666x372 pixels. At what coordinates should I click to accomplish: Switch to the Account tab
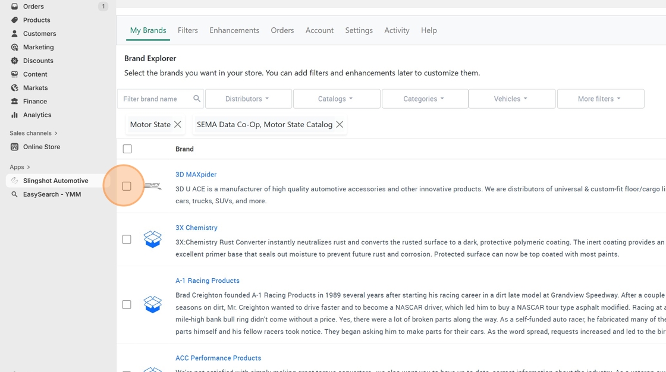[x=319, y=30]
